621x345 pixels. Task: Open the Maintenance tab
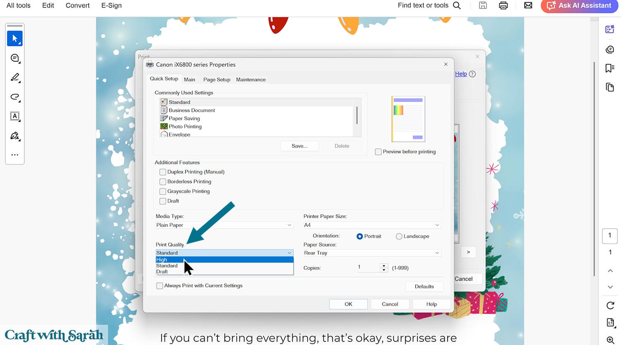[x=251, y=79]
